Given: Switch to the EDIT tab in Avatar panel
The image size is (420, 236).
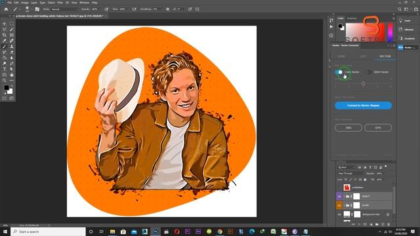Looking at the screenshot, I should (x=363, y=56).
